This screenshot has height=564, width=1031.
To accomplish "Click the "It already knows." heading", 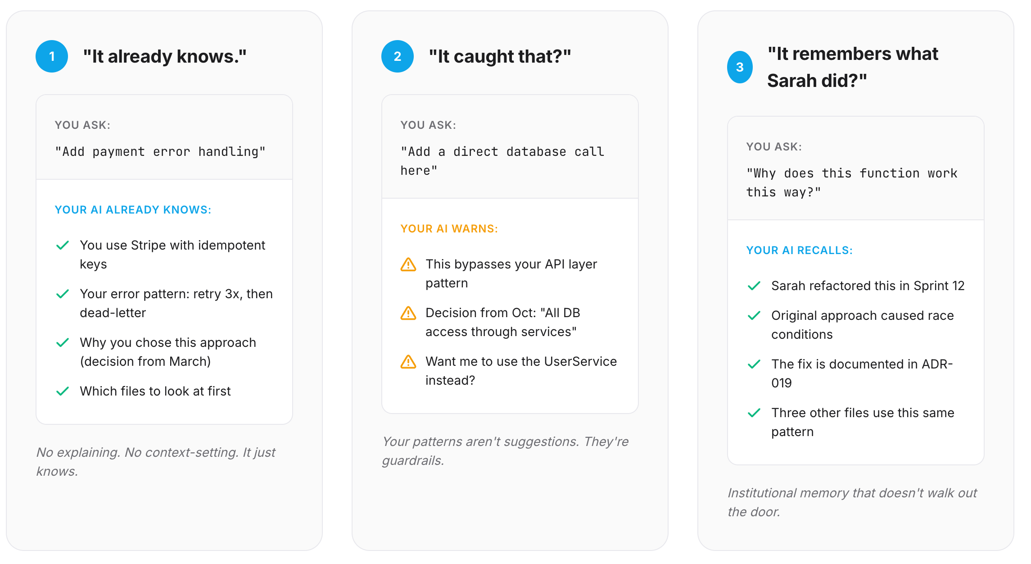I will [165, 56].
